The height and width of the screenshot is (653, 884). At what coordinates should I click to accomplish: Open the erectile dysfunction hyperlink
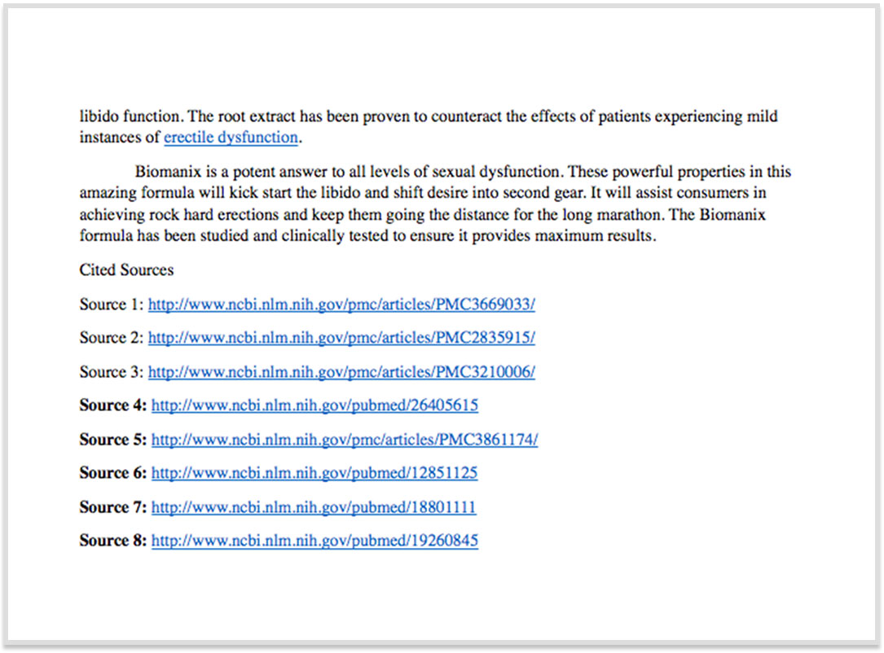click(x=231, y=138)
